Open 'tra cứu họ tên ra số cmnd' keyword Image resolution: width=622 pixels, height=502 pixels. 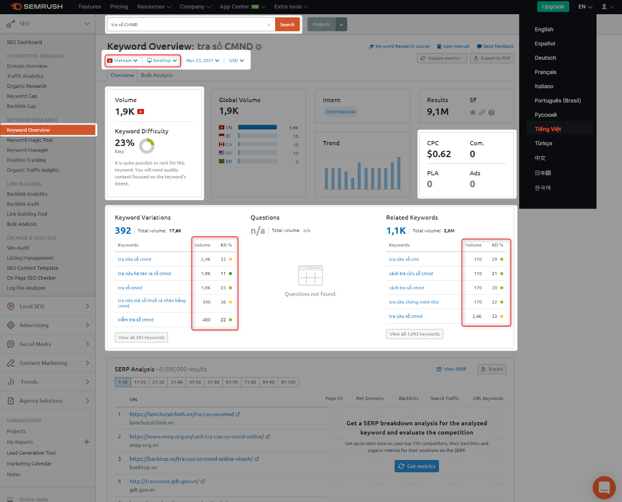click(x=144, y=274)
